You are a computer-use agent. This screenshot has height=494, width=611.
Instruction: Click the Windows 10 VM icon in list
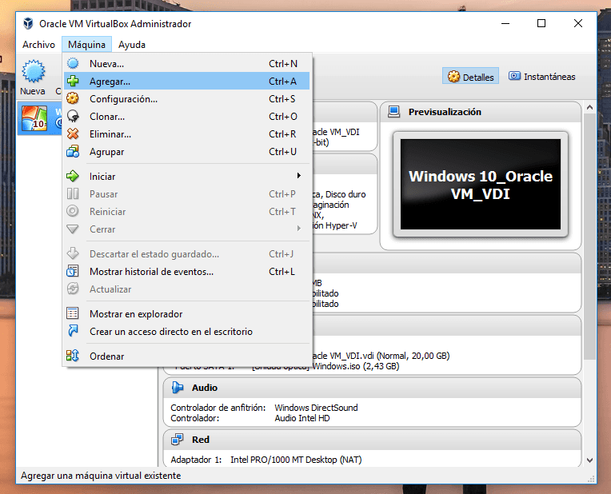[x=34, y=118]
